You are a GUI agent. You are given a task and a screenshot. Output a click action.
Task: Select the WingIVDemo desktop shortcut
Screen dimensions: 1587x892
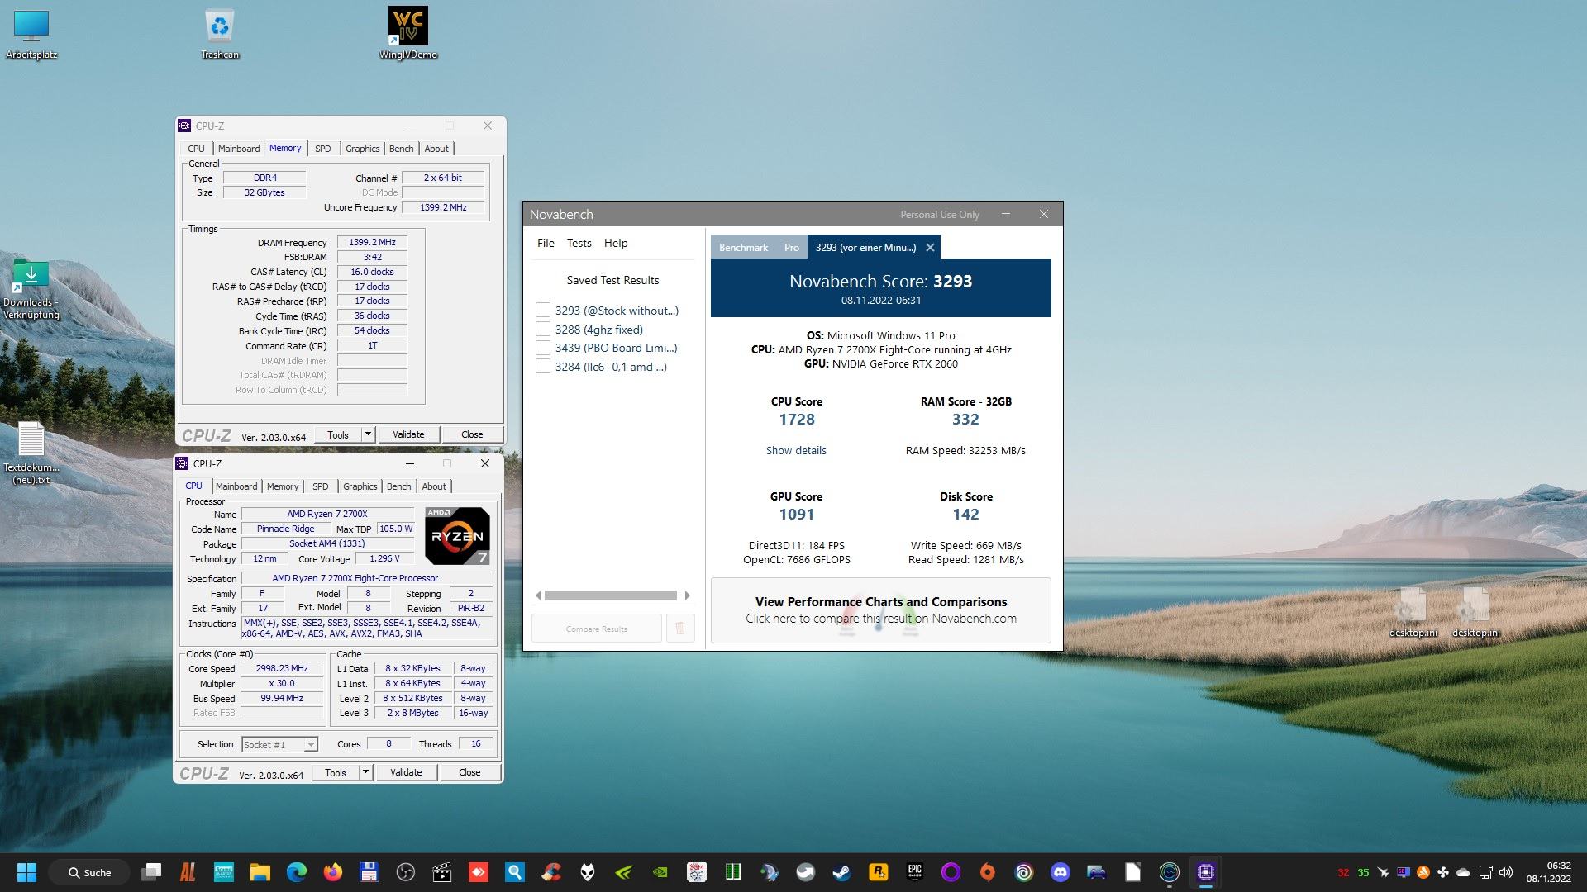tap(407, 34)
